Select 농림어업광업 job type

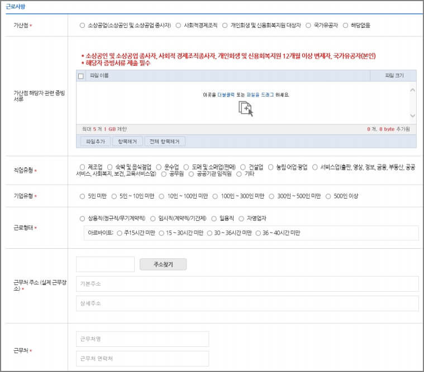270,167
